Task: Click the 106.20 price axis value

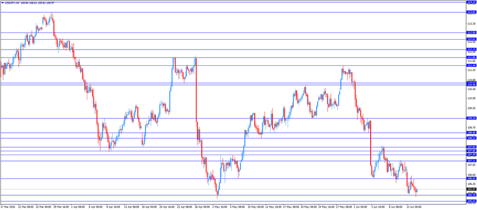Action: point(471,184)
